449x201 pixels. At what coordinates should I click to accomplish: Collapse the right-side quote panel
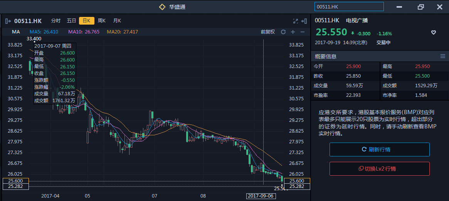[304, 21]
